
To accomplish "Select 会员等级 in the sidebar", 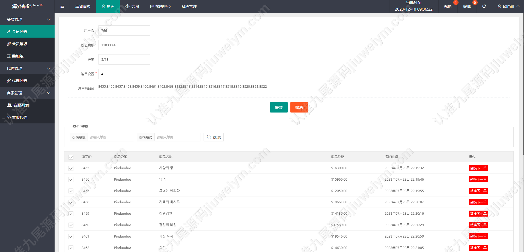I will (x=27, y=44).
